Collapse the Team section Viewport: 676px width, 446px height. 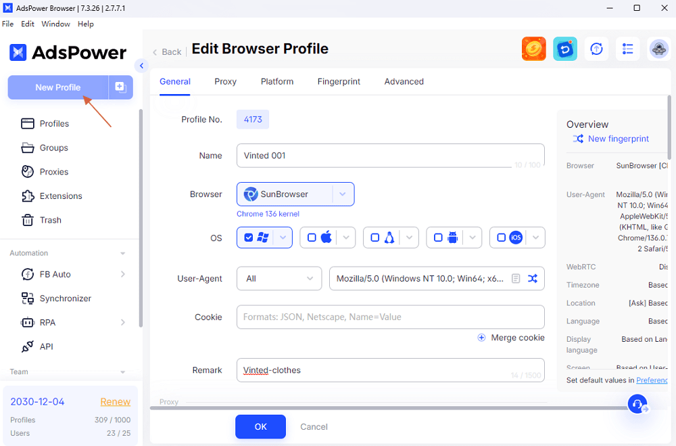click(123, 372)
